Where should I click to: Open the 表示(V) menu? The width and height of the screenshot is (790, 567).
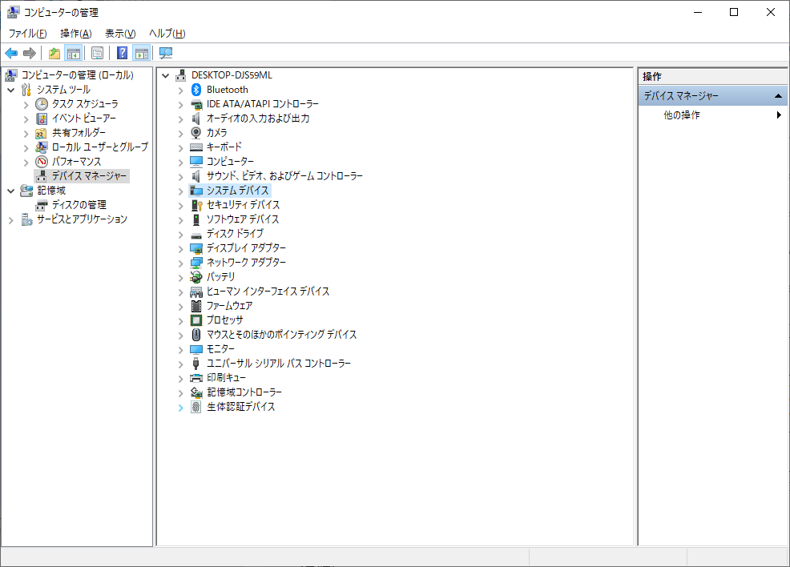point(120,33)
